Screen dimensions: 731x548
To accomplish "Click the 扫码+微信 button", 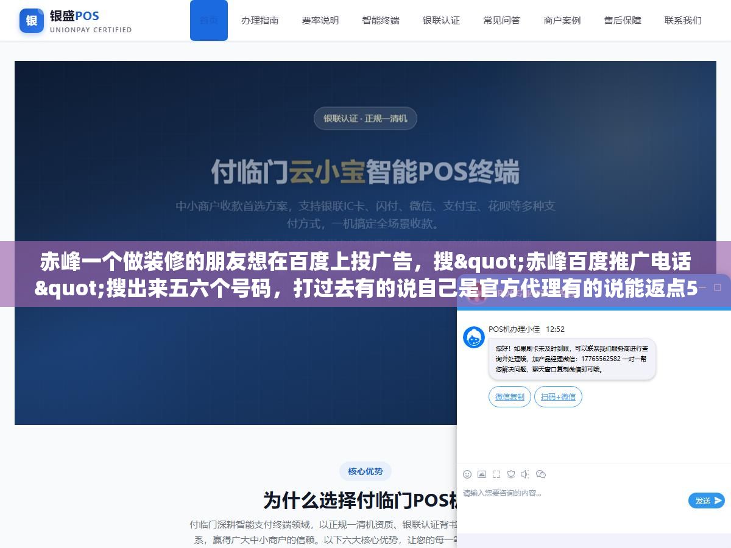I will pyautogui.click(x=559, y=397).
